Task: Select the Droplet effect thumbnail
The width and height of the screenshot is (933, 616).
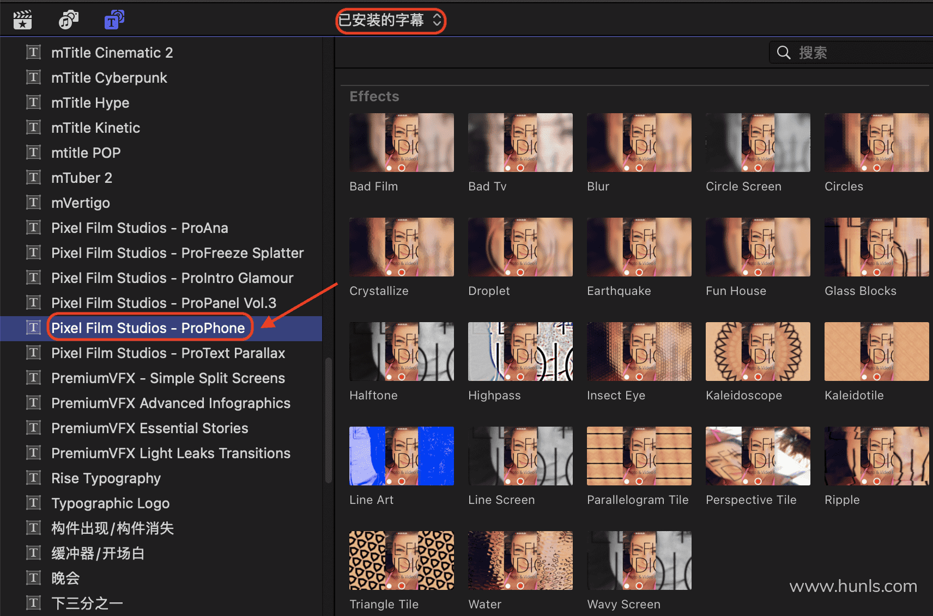Action: click(520, 247)
